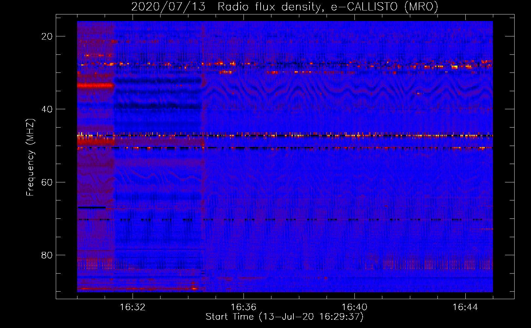The width and height of the screenshot is (531, 328).
Task: Click the 'Start Time (13-Jul-20 16:29:37)' axis label
Action: (285, 317)
